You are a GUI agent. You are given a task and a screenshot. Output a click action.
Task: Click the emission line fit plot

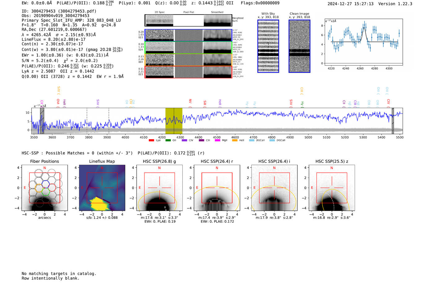(x=363, y=42)
